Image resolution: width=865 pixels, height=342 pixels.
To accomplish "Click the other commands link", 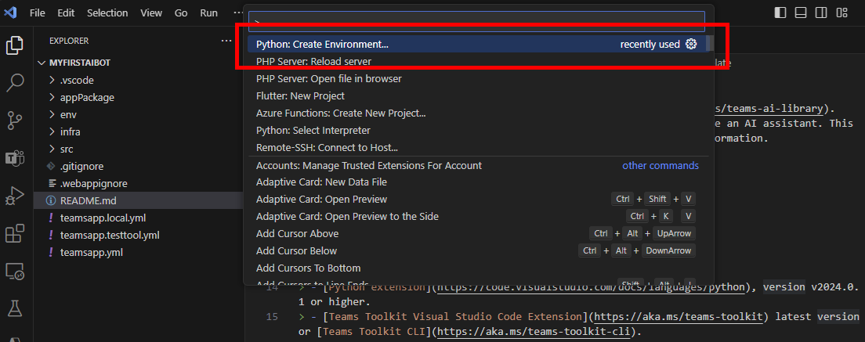I will [660, 165].
